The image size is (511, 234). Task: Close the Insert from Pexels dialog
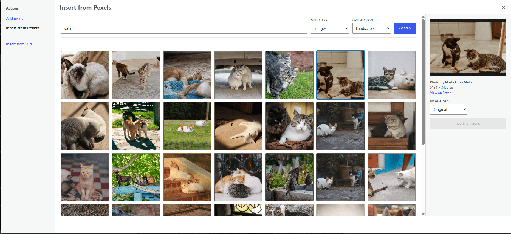coord(503,7)
